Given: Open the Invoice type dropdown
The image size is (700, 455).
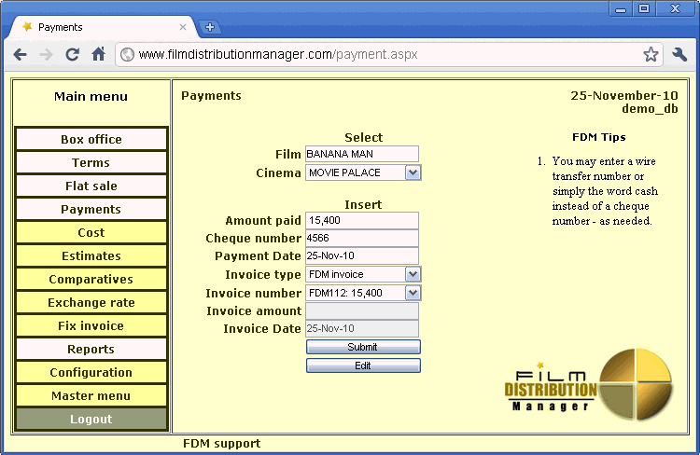Looking at the screenshot, I should [x=413, y=274].
